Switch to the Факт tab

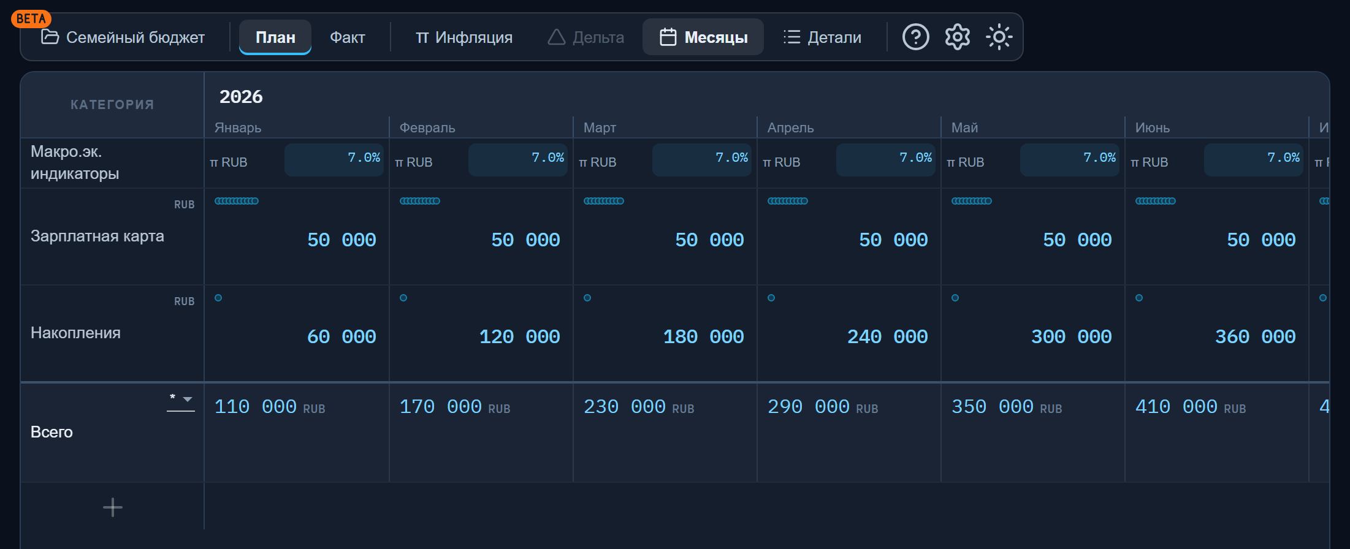348,37
